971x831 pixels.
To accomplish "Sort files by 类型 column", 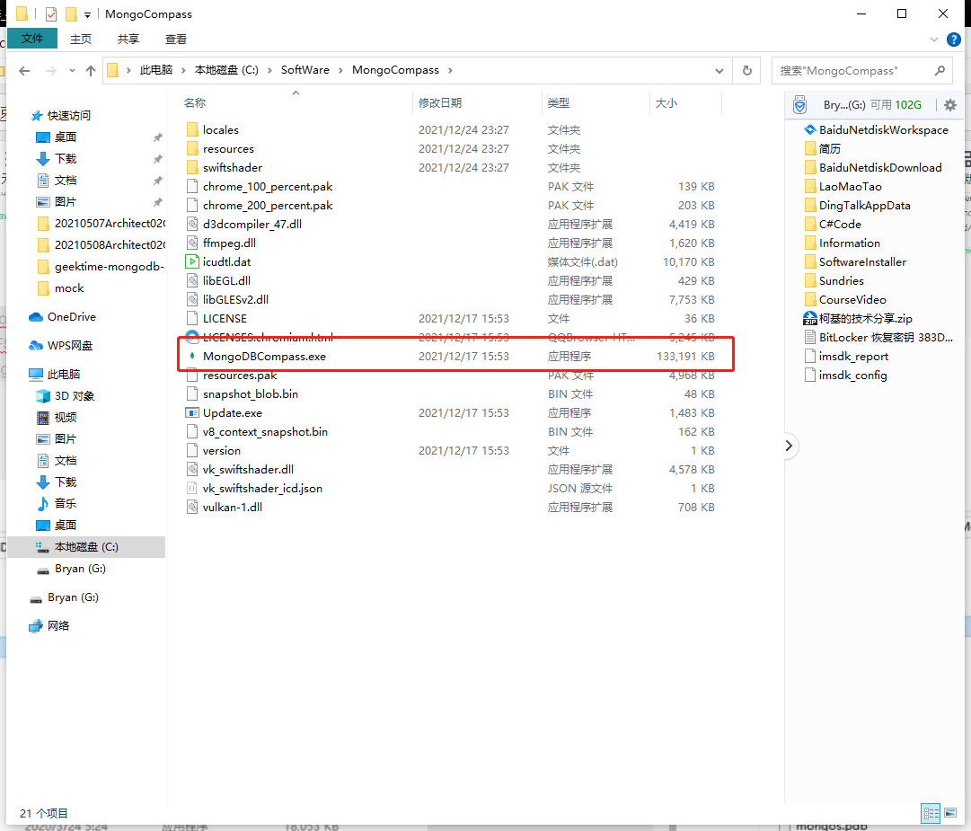I will 558,102.
